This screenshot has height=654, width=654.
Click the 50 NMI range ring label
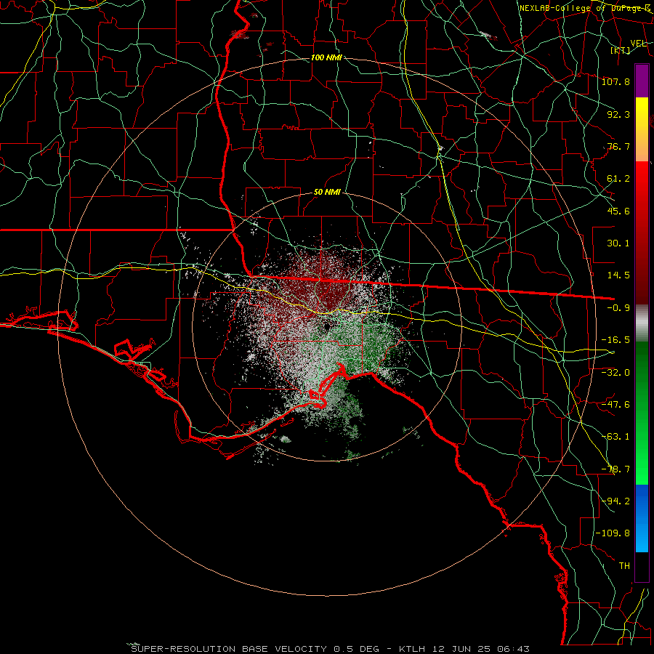(328, 193)
